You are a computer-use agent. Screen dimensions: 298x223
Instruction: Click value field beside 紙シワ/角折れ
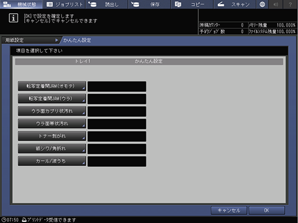click(x=117, y=149)
